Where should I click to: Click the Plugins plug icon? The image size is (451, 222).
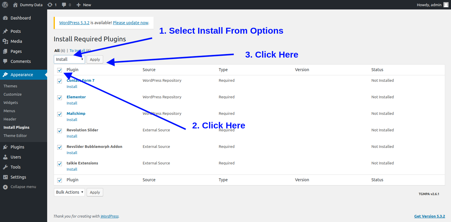point(5,147)
